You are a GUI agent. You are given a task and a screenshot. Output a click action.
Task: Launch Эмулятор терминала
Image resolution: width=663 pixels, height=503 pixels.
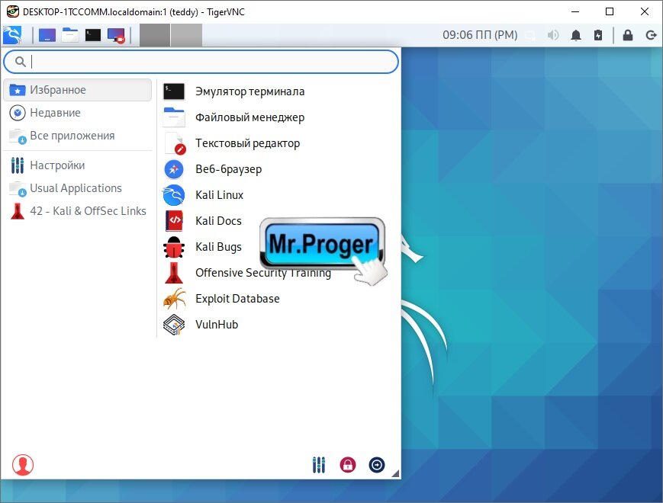pos(279,91)
